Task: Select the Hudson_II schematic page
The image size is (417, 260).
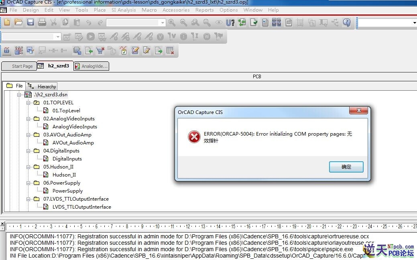Action: coord(64,175)
